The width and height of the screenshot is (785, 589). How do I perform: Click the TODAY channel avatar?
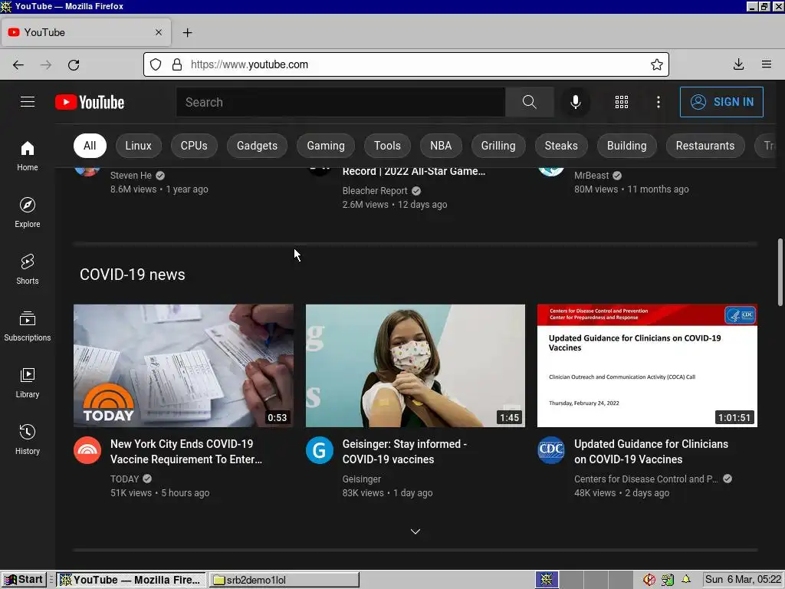click(87, 450)
